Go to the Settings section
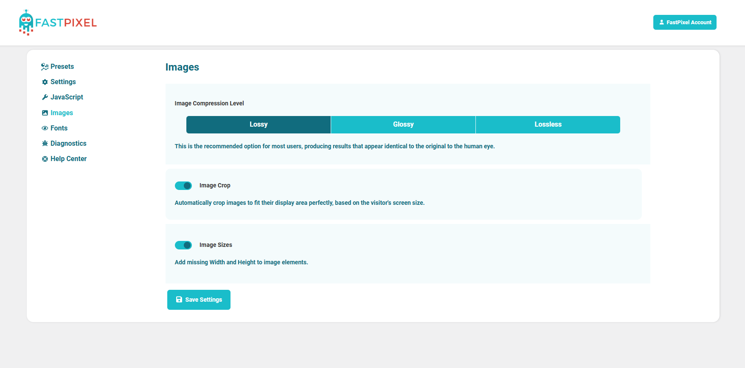Image resolution: width=745 pixels, height=368 pixels. click(63, 82)
